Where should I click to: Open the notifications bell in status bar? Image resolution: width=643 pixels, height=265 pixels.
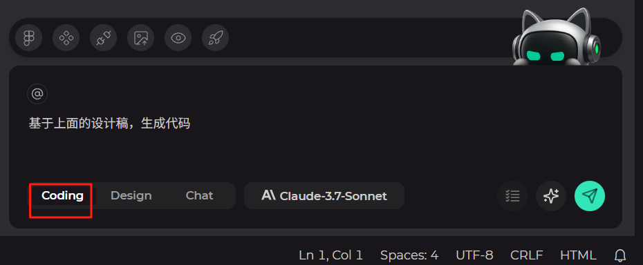[x=620, y=256]
